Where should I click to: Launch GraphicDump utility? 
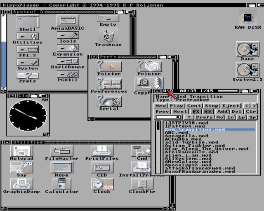pyautogui.click(x=21, y=184)
